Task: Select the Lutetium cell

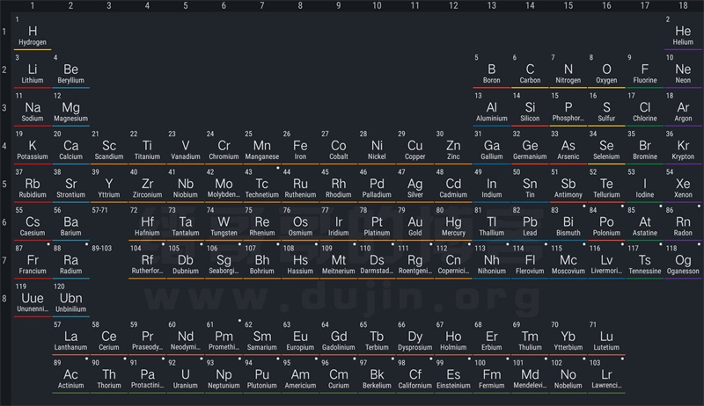Action: [x=606, y=337]
